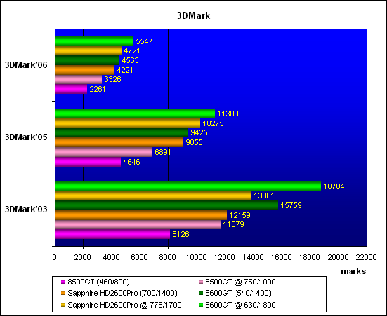
Task: Click the x-axis tick label 2000
Action: click(x=83, y=257)
